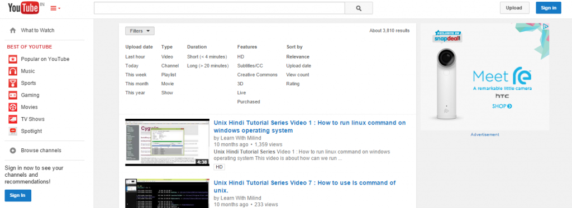Click the AdChoices icon on the ad
This screenshot has height=208, width=572.
(x=545, y=26)
